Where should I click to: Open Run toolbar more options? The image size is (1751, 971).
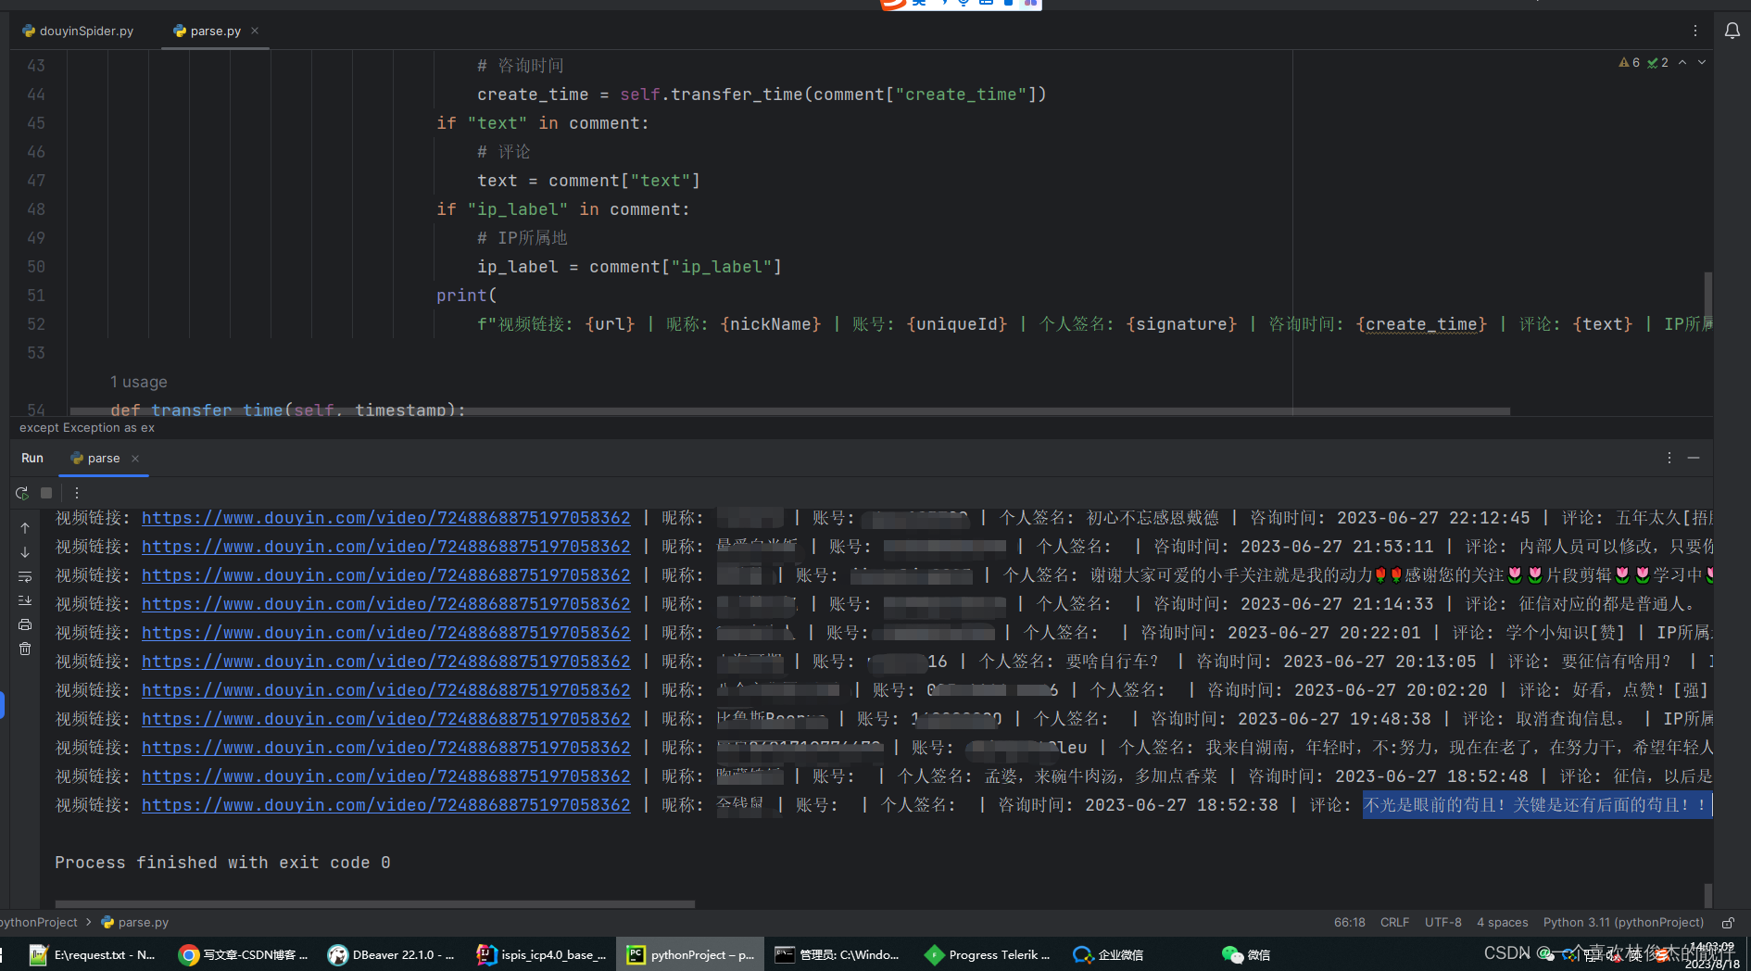[x=77, y=493]
